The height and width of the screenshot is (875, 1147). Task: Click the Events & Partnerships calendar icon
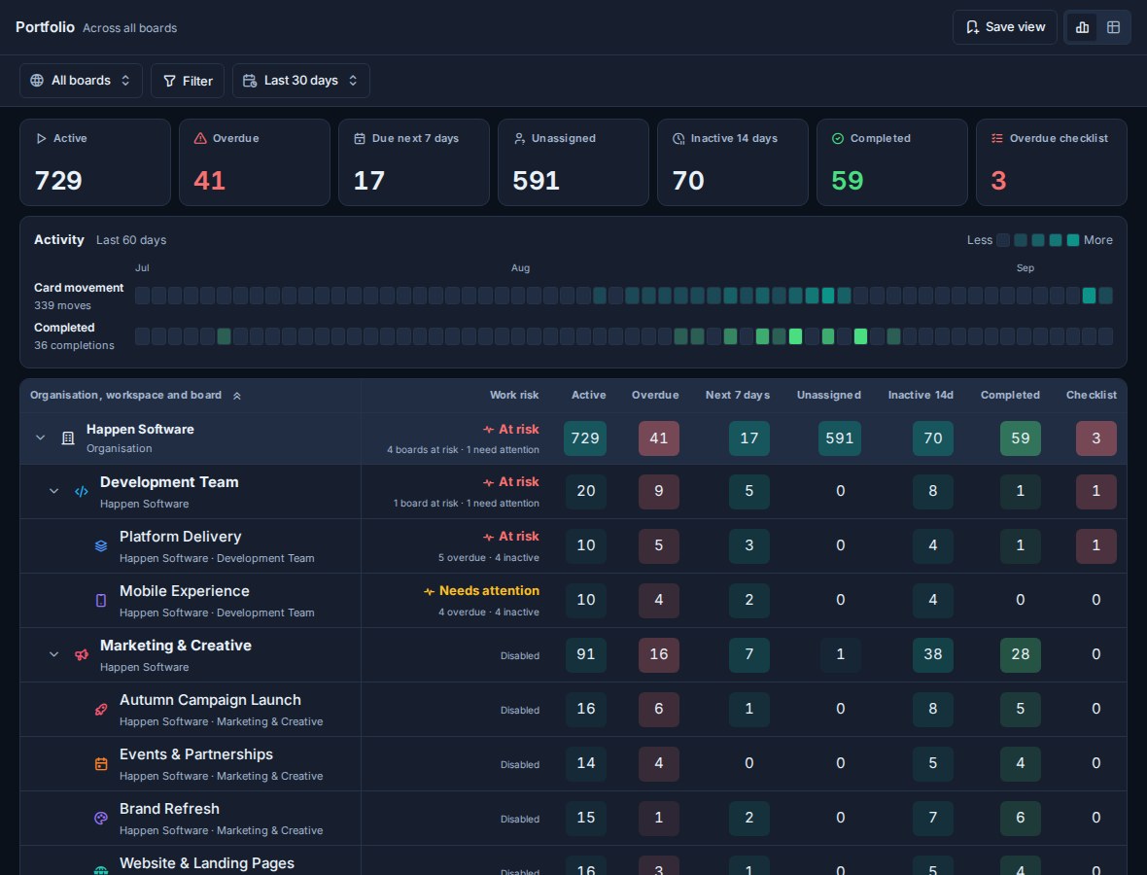(101, 764)
